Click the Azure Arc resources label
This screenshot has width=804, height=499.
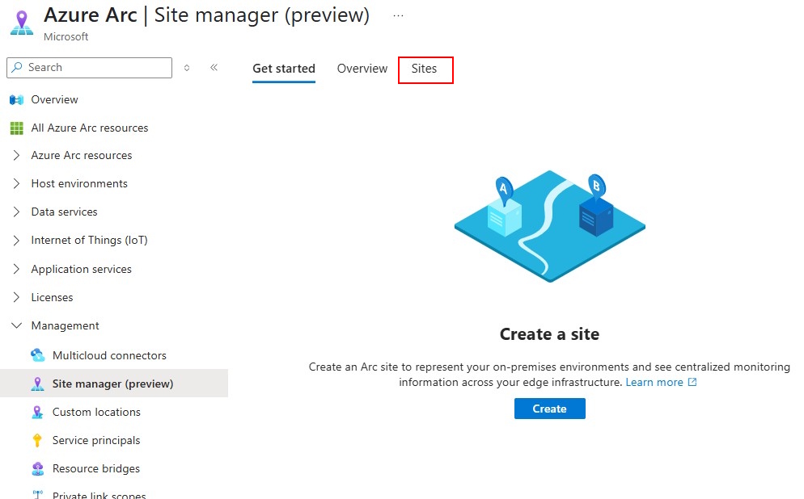pyautogui.click(x=82, y=155)
